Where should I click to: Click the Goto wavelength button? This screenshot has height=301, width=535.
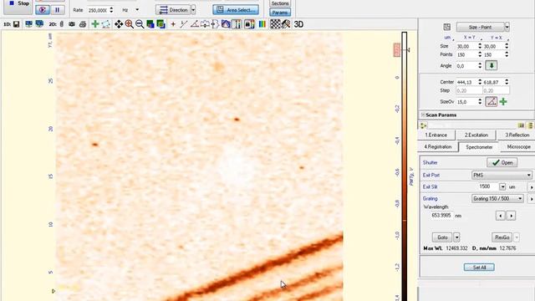[x=442, y=237]
